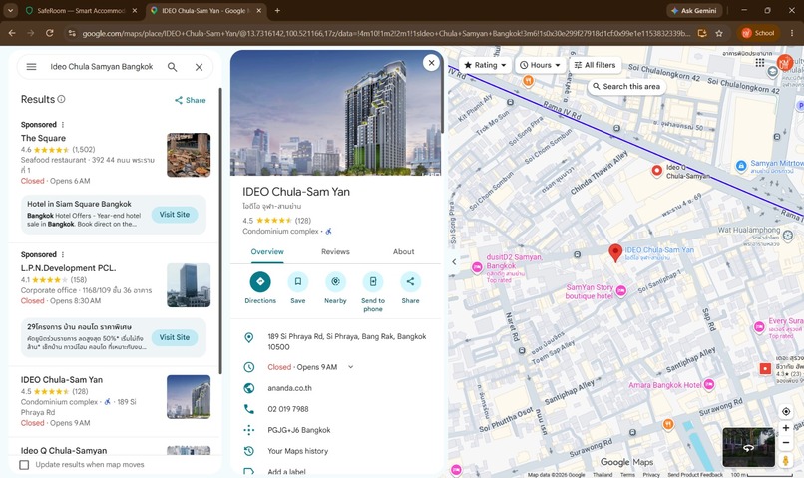Viewport: 804px width, 478px height.
Task: Click the Share icon in place panel
Action: click(410, 282)
